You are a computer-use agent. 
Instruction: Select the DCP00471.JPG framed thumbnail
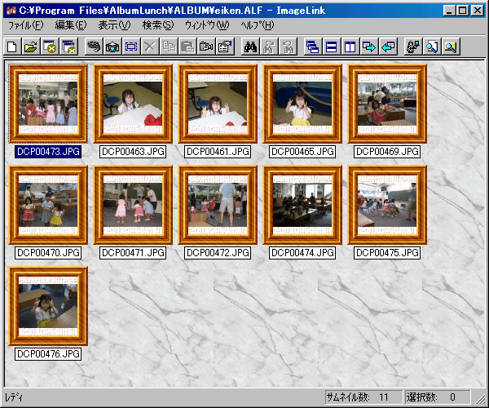click(133, 205)
